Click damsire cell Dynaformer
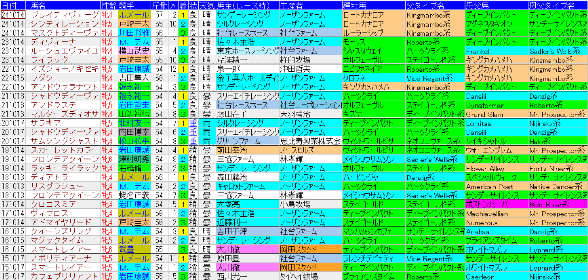This screenshot has height=280, width=588. [496, 105]
